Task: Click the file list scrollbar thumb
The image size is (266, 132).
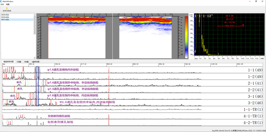Action: pyautogui.click(x=35, y=25)
